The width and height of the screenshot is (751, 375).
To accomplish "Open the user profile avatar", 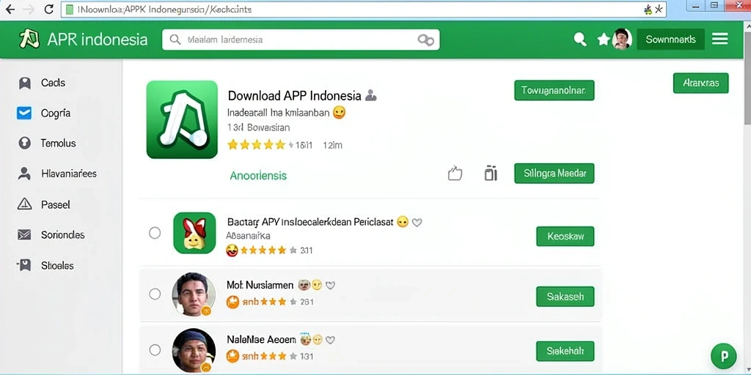I will pos(622,40).
